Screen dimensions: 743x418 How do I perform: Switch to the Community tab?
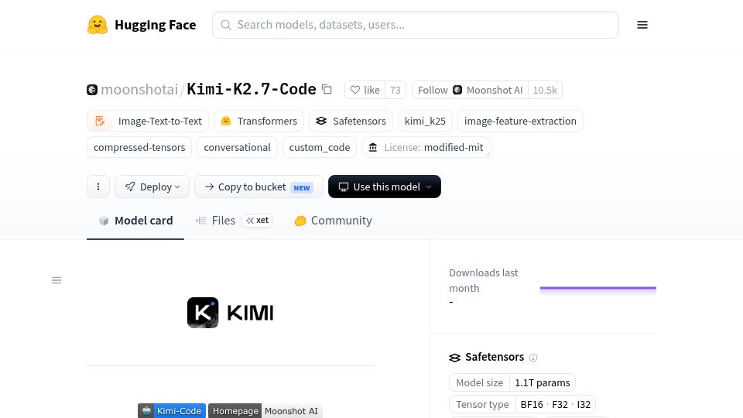click(333, 221)
